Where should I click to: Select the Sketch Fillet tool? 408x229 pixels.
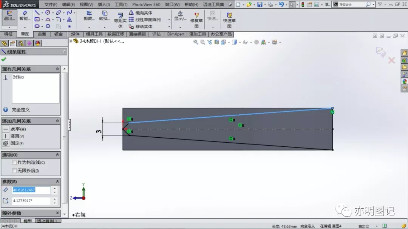coord(59,20)
